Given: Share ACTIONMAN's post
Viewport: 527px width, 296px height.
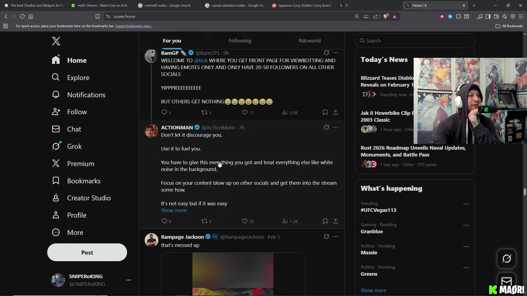Looking at the screenshot, I should pos(336,221).
